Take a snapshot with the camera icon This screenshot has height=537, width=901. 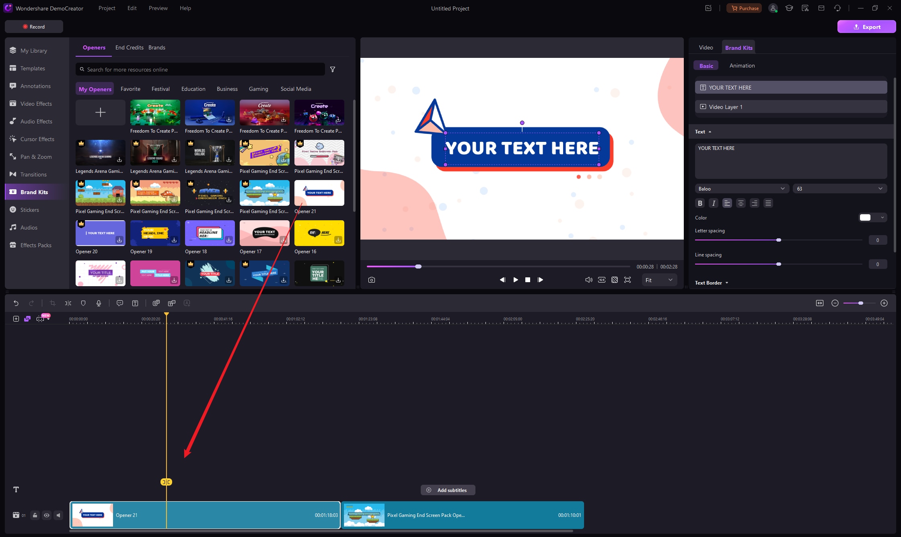372,280
